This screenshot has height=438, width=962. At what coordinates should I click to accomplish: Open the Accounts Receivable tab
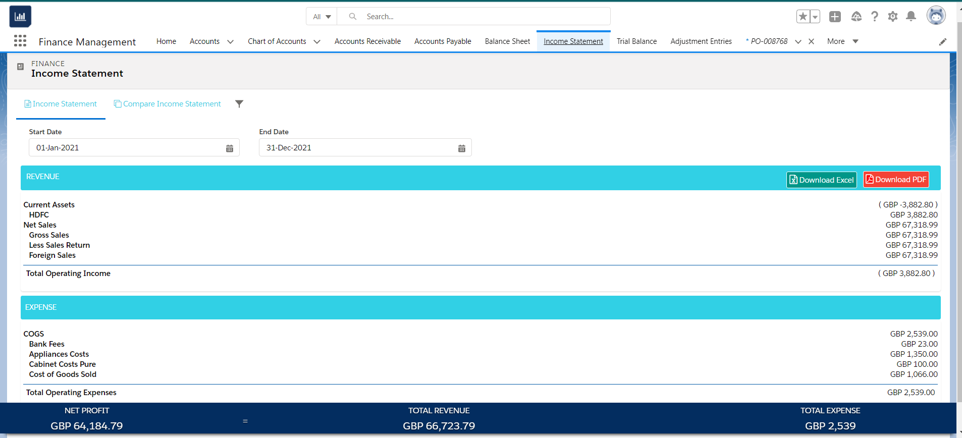tap(367, 41)
